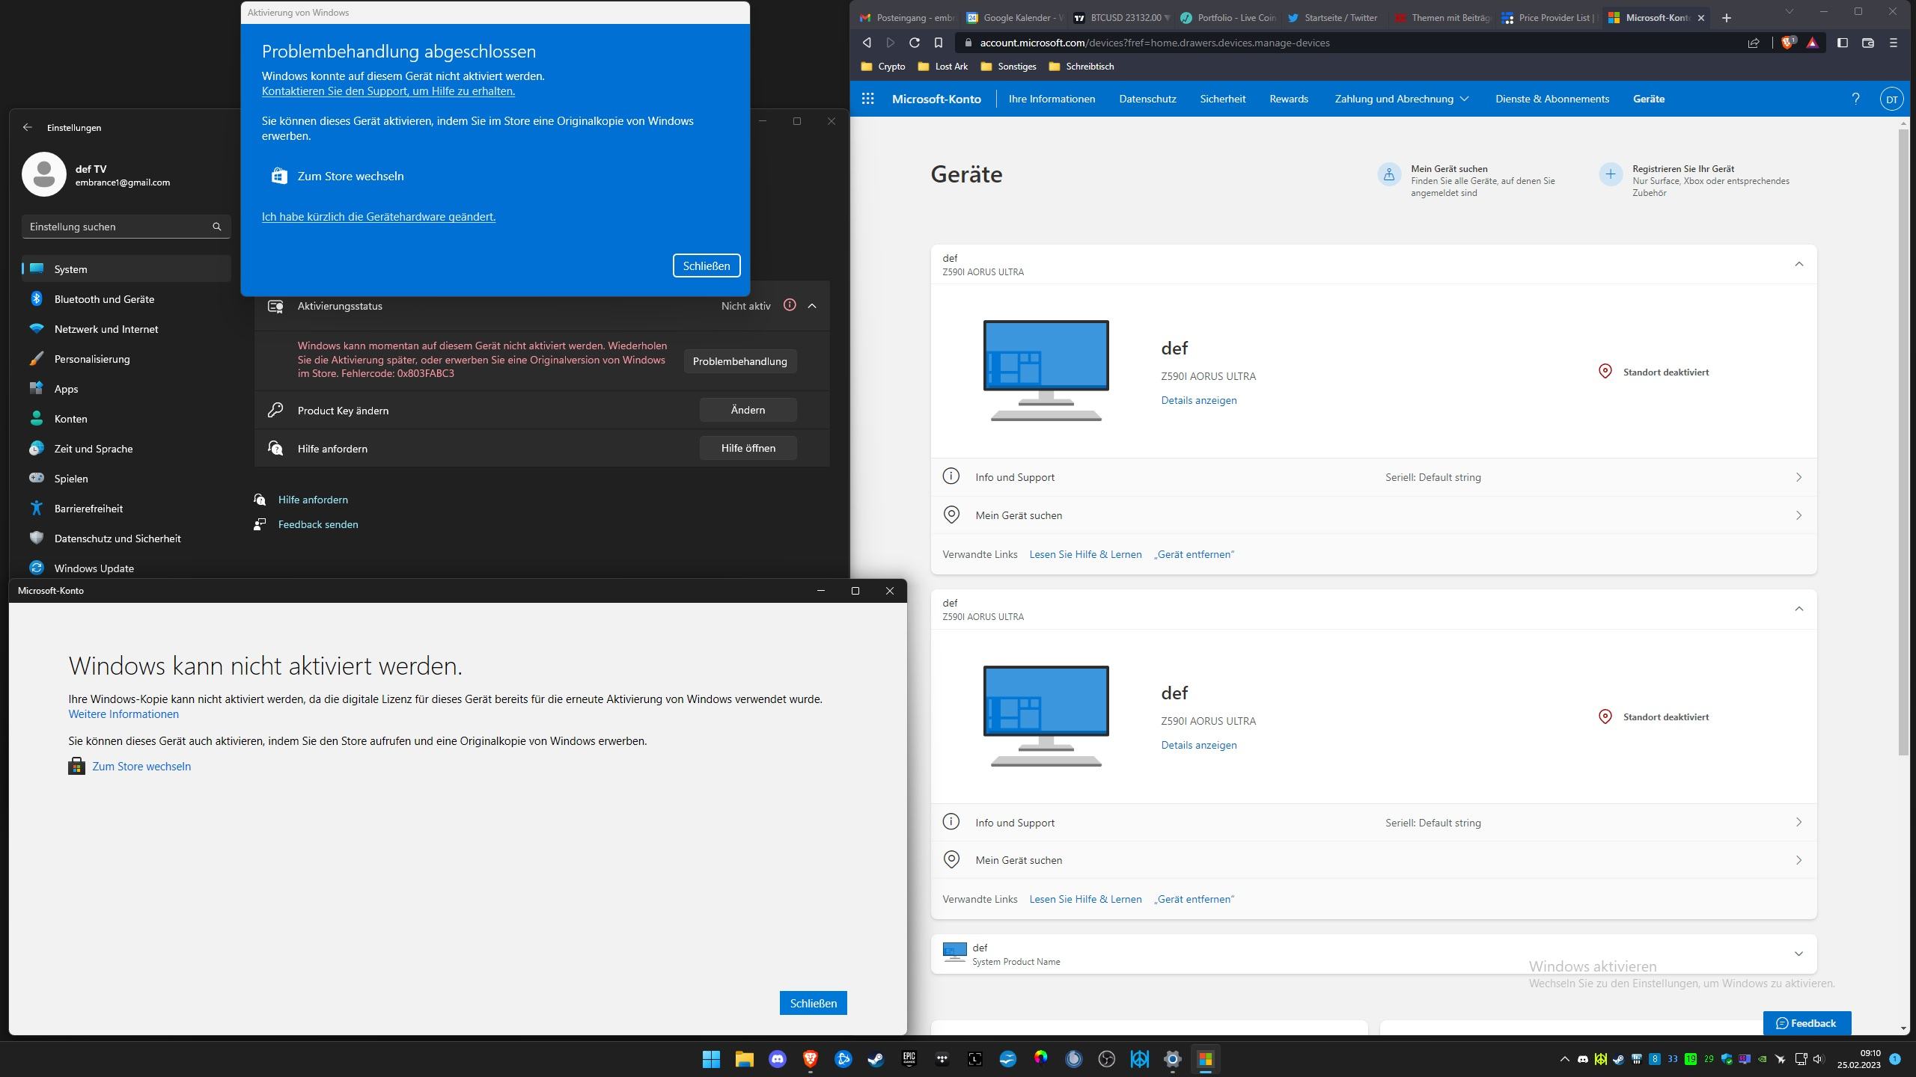Show hidden system tray icons
The height and width of the screenshot is (1077, 1916).
[1564, 1058]
